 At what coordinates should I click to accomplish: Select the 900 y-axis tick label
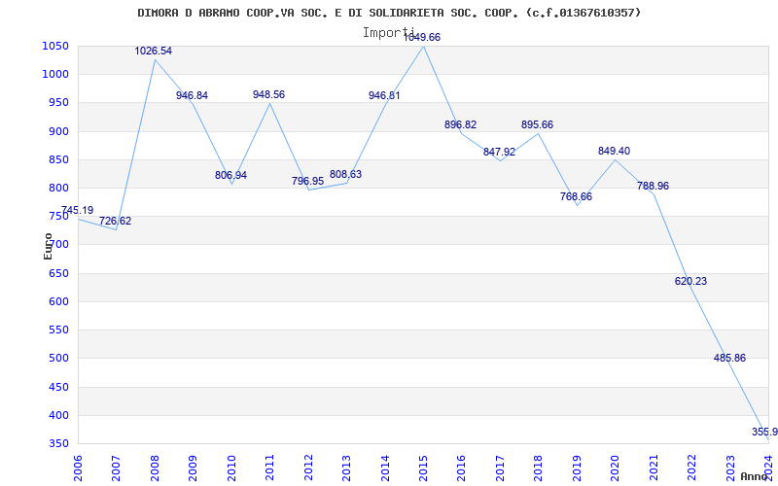[x=59, y=132]
